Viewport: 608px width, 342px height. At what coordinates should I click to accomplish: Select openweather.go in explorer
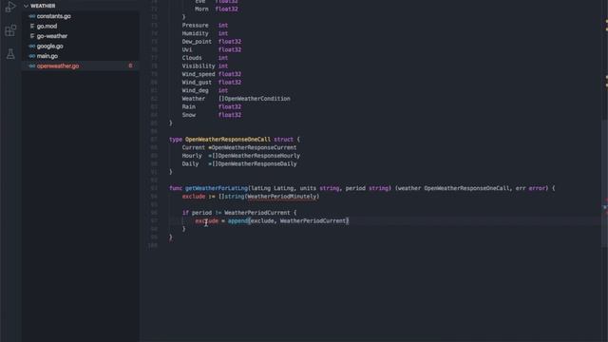click(80, 66)
